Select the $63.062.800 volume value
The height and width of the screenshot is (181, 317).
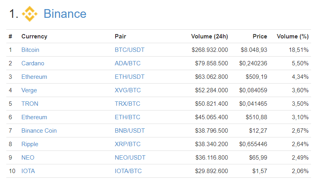tap(211, 77)
